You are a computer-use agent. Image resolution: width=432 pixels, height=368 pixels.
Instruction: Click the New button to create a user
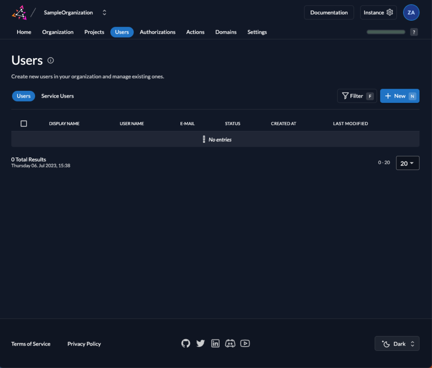point(400,96)
